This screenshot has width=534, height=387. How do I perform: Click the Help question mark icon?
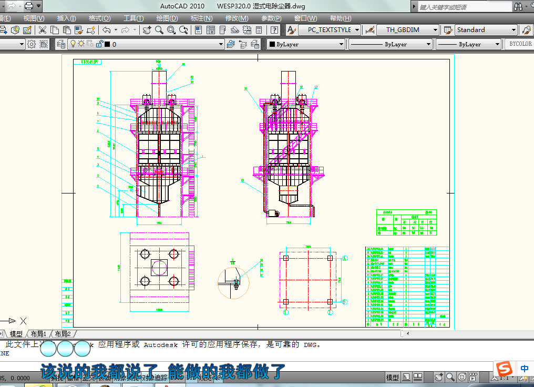(x=274, y=30)
